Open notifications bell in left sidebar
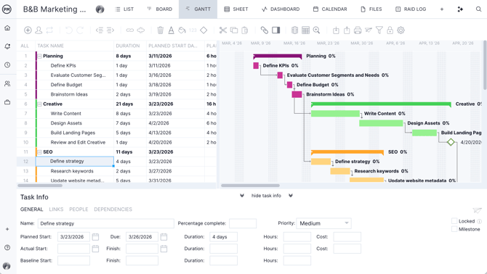487x274 pixels. pos(7,46)
